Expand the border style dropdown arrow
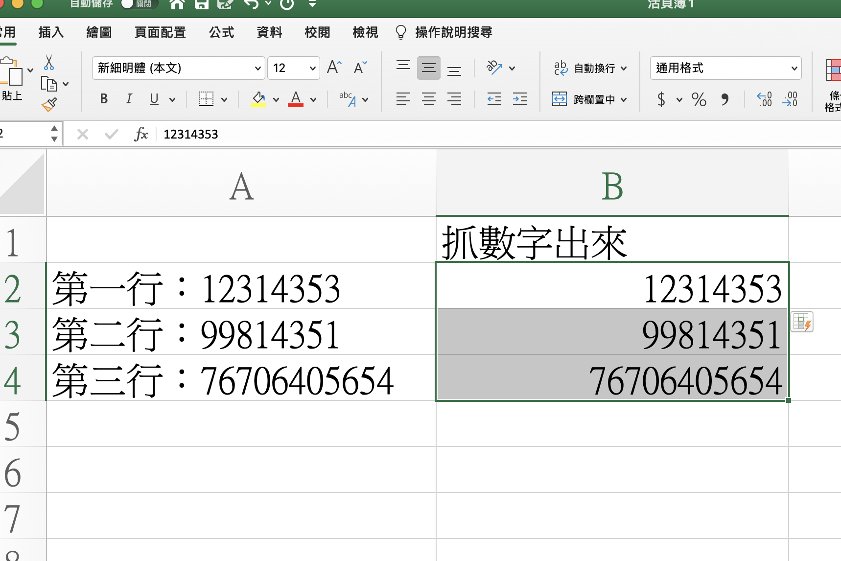The height and width of the screenshot is (561, 841). click(x=224, y=99)
